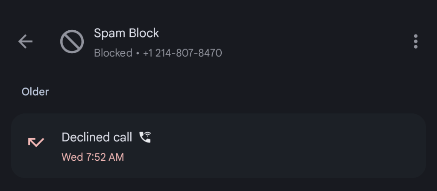This screenshot has width=437, height=191.
Task: Open the three-dot more options menu
Action: coord(415,41)
